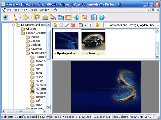The image size is (161, 120).
Task: Select the MAMA folder in tree
Action: [39, 77]
